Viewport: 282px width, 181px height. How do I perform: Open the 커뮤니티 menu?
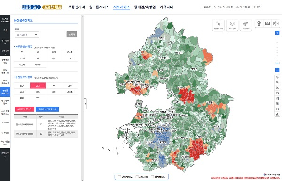166,7
